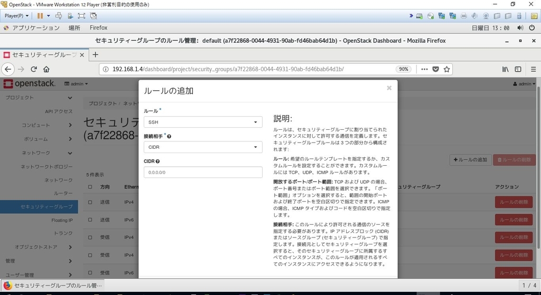Bookmark this page with the star icon

coord(447,69)
